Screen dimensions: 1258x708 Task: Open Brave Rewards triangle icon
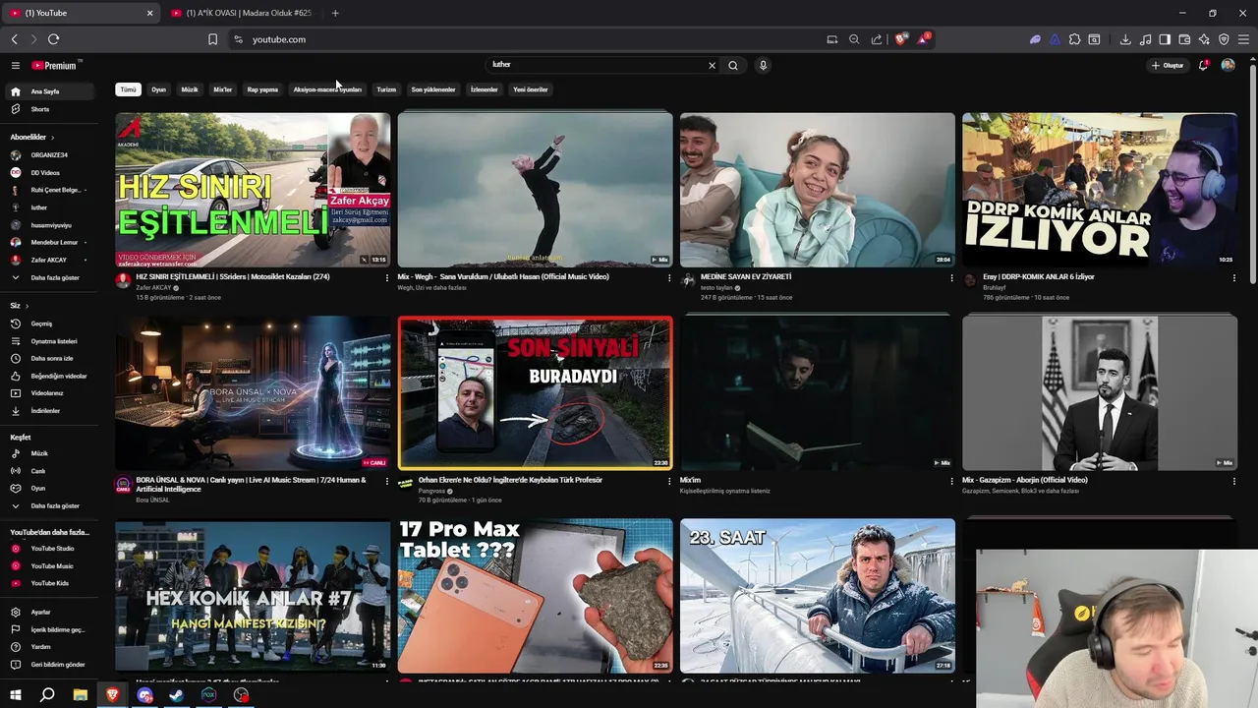coord(923,39)
